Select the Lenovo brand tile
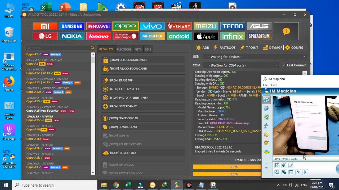 (99, 36)
